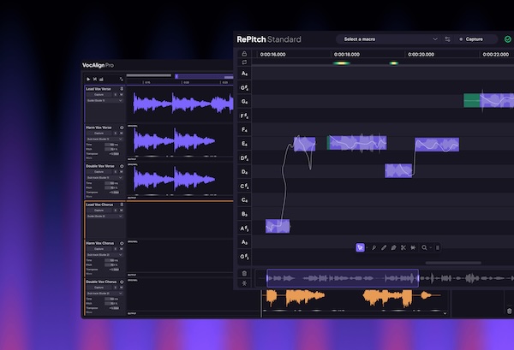
Task: Mute the Lead Vox Verse track
Action: (121, 95)
